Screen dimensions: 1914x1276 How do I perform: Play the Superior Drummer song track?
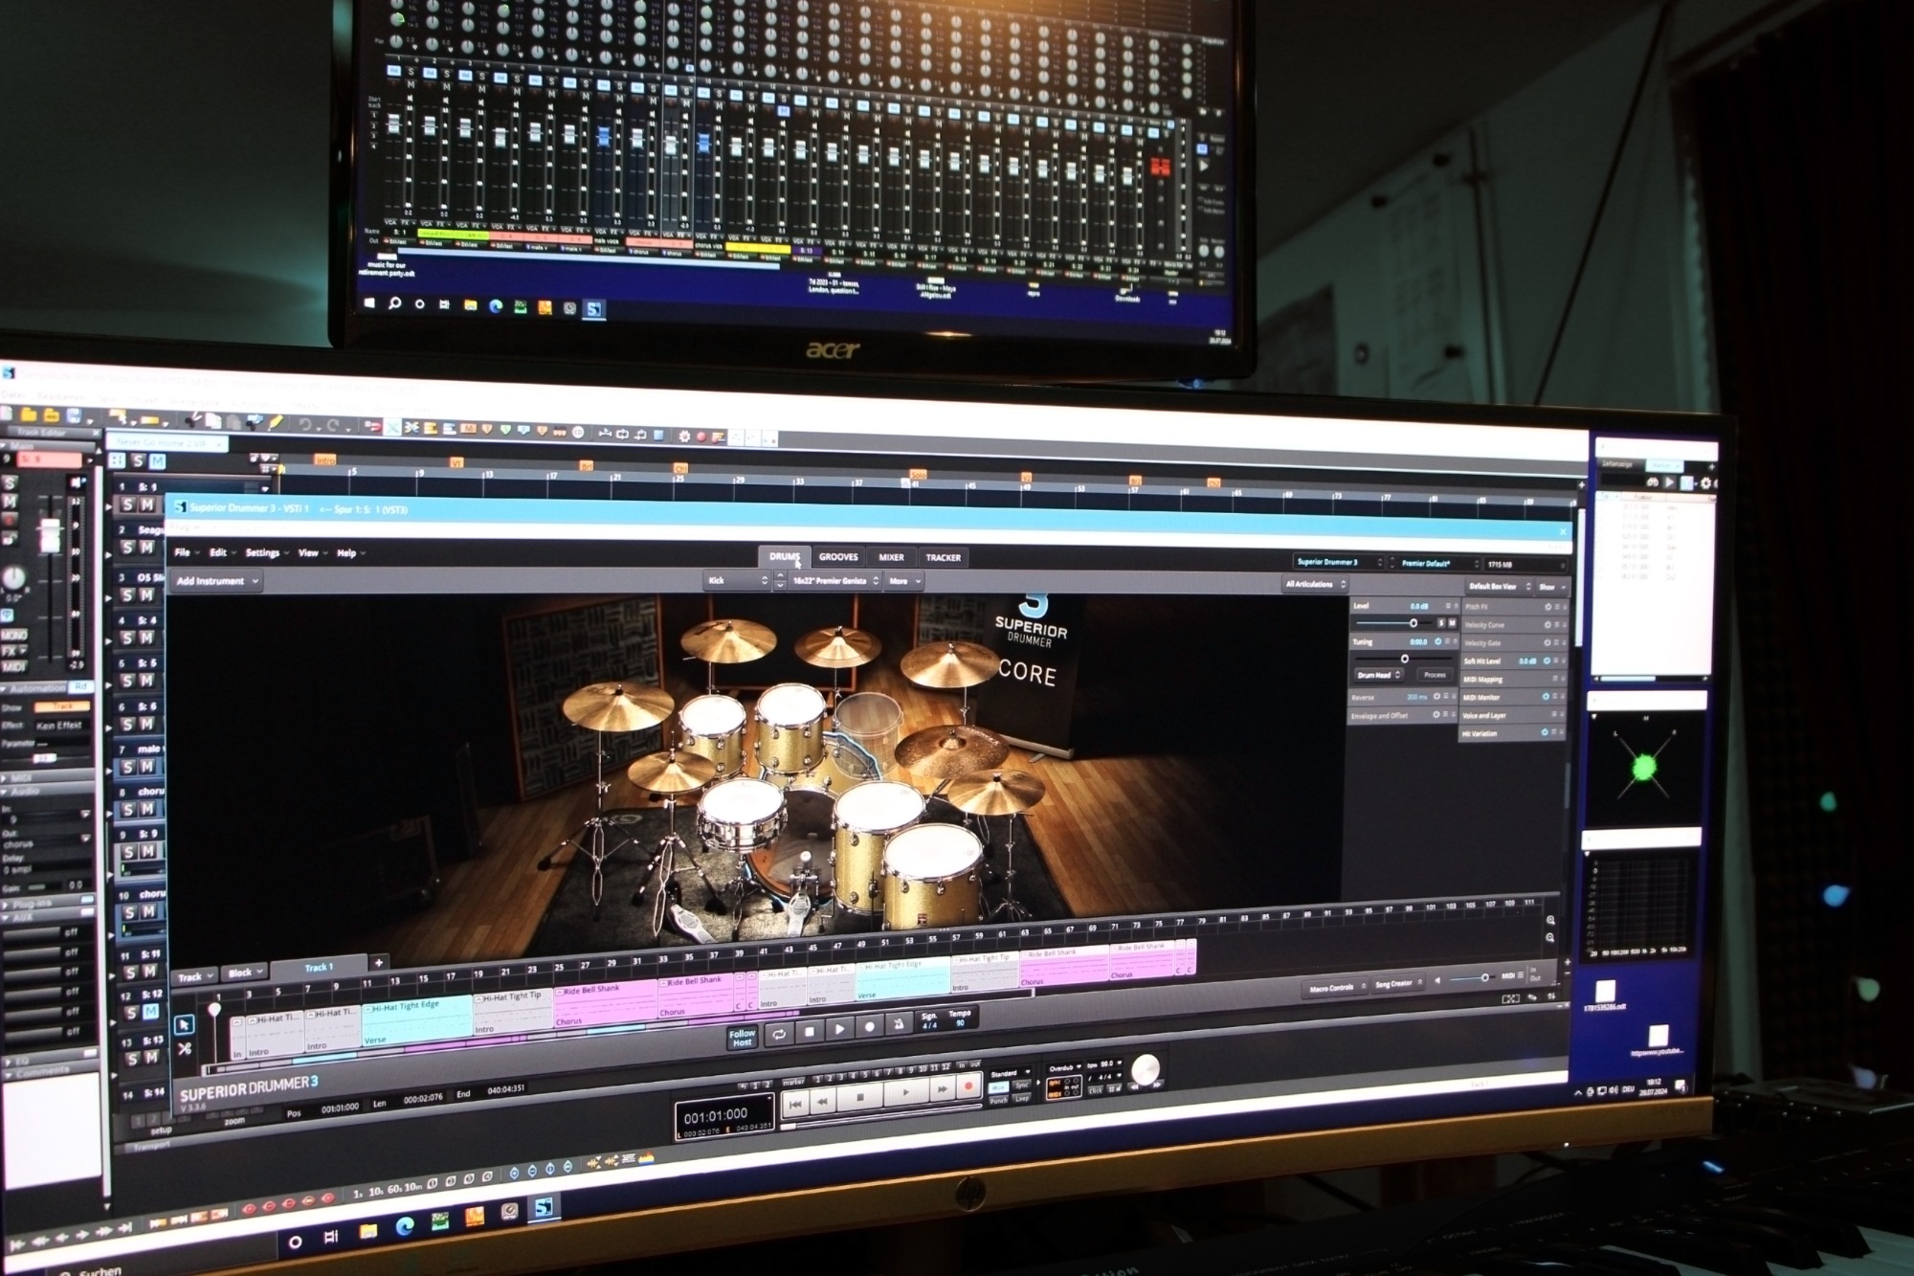pos(839,1030)
